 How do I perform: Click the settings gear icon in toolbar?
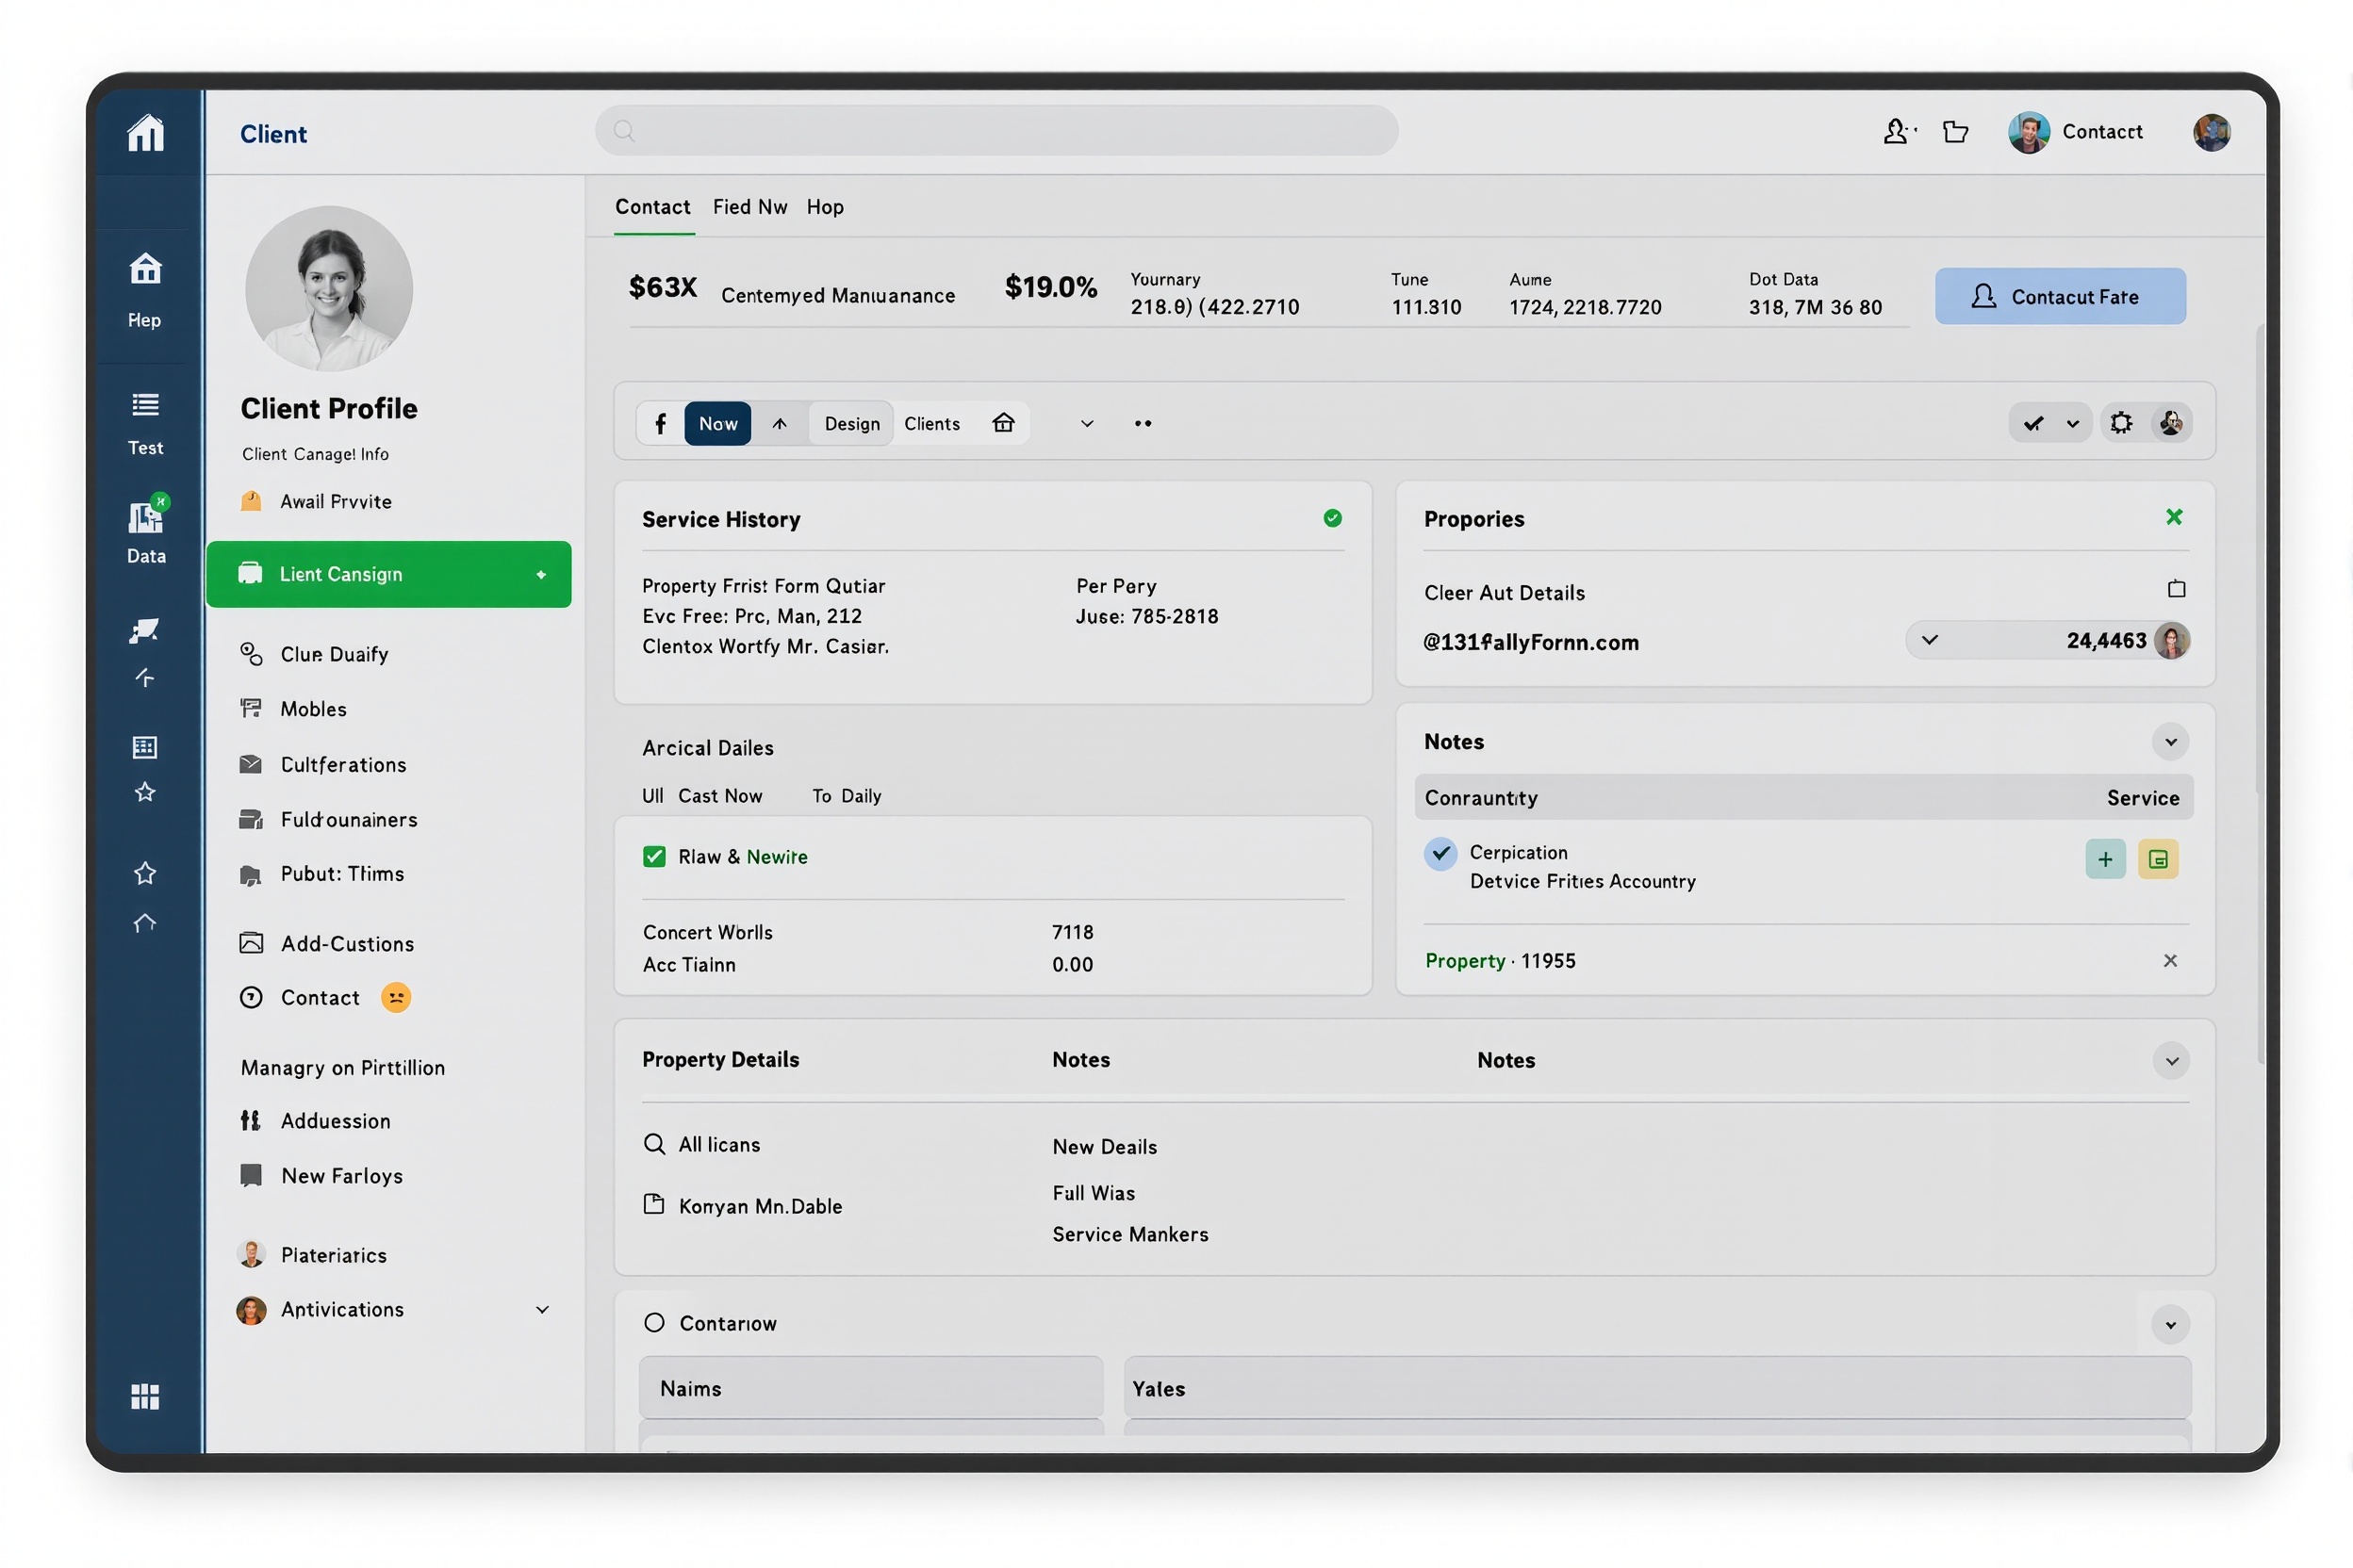(2121, 423)
